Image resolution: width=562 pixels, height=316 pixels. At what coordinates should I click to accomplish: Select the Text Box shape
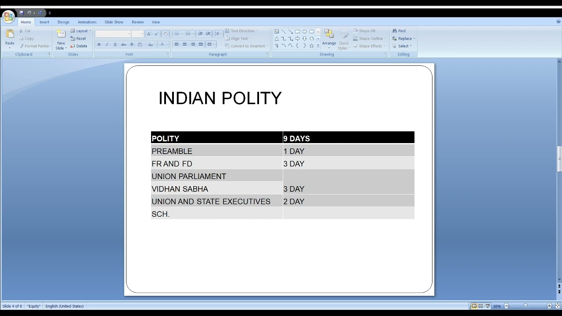tap(277, 32)
